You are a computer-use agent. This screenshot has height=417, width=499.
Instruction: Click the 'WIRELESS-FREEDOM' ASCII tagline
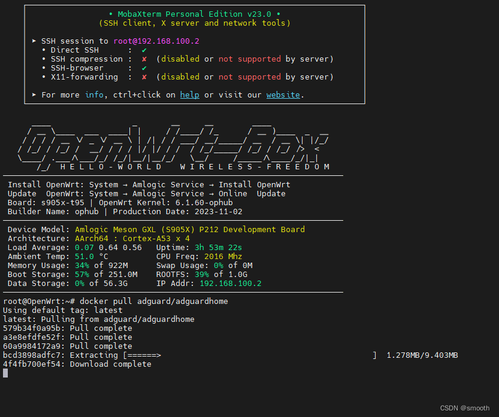point(255,167)
